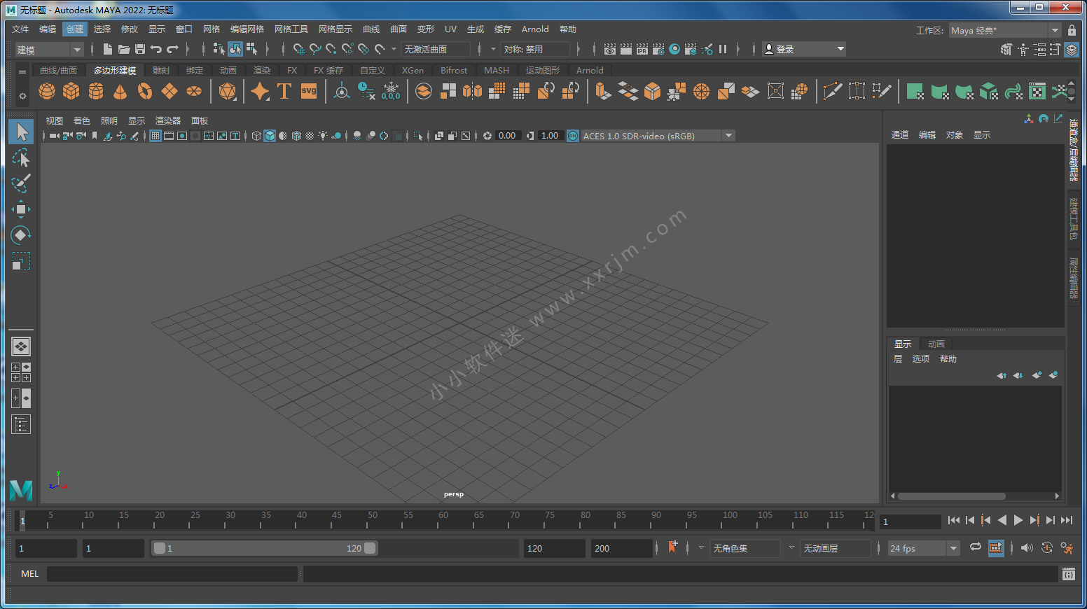Viewport: 1087px width, 609px height.
Task: Click the Open scene folder icon
Action: [124, 49]
